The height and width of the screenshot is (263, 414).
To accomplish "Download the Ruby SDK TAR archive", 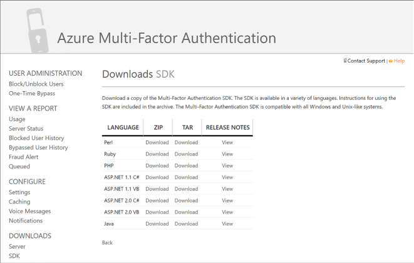I will pyautogui.click(x=186, y=154).
